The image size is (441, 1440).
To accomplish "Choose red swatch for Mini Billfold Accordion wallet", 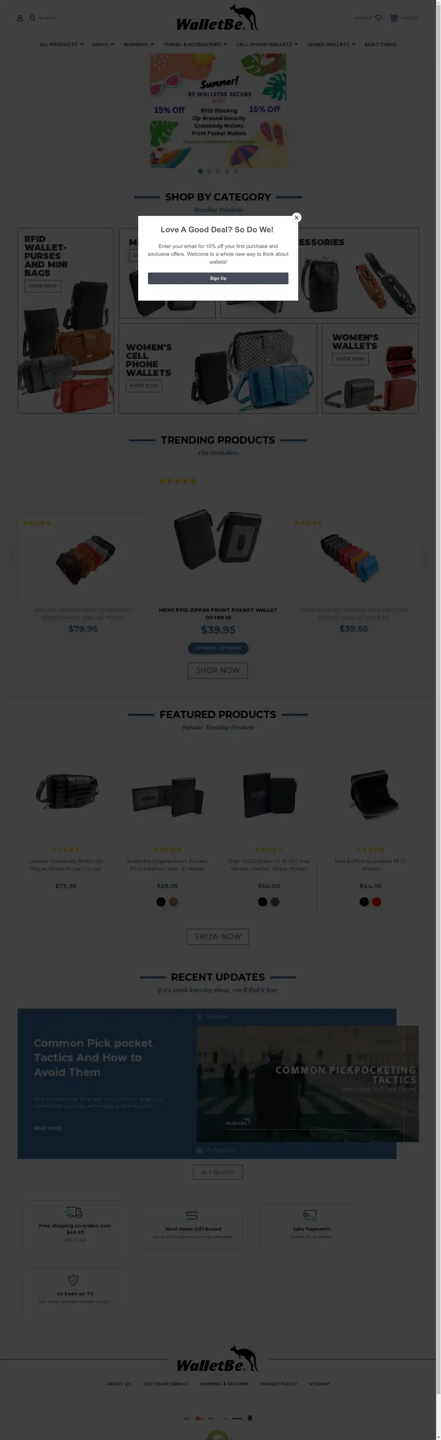I will (x=377, y=902).
